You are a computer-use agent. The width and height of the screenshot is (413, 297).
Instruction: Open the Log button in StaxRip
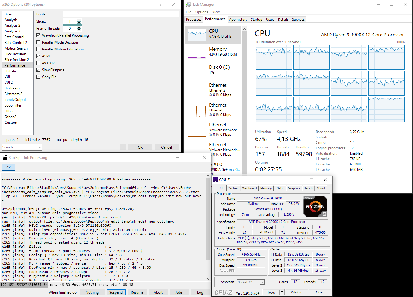(200, 292)
